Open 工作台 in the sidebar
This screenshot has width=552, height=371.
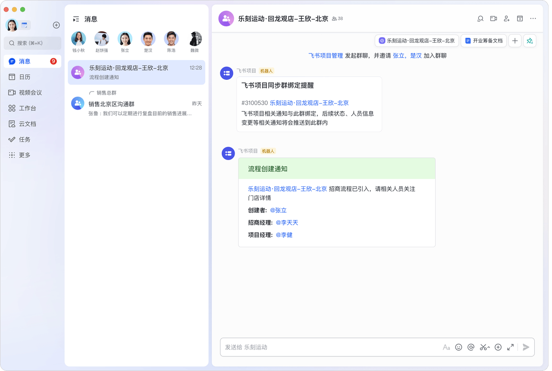coord(32,108)
